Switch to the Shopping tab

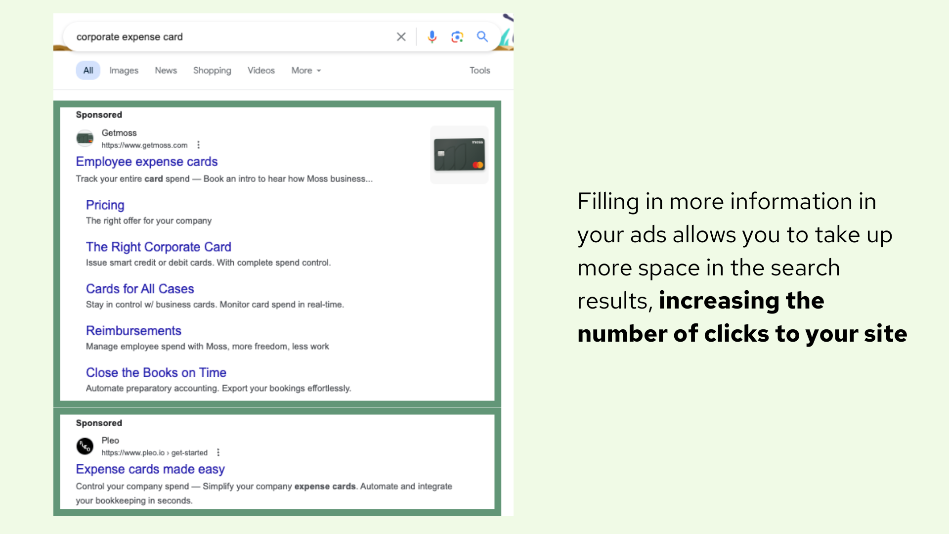[x=212, y=70]
